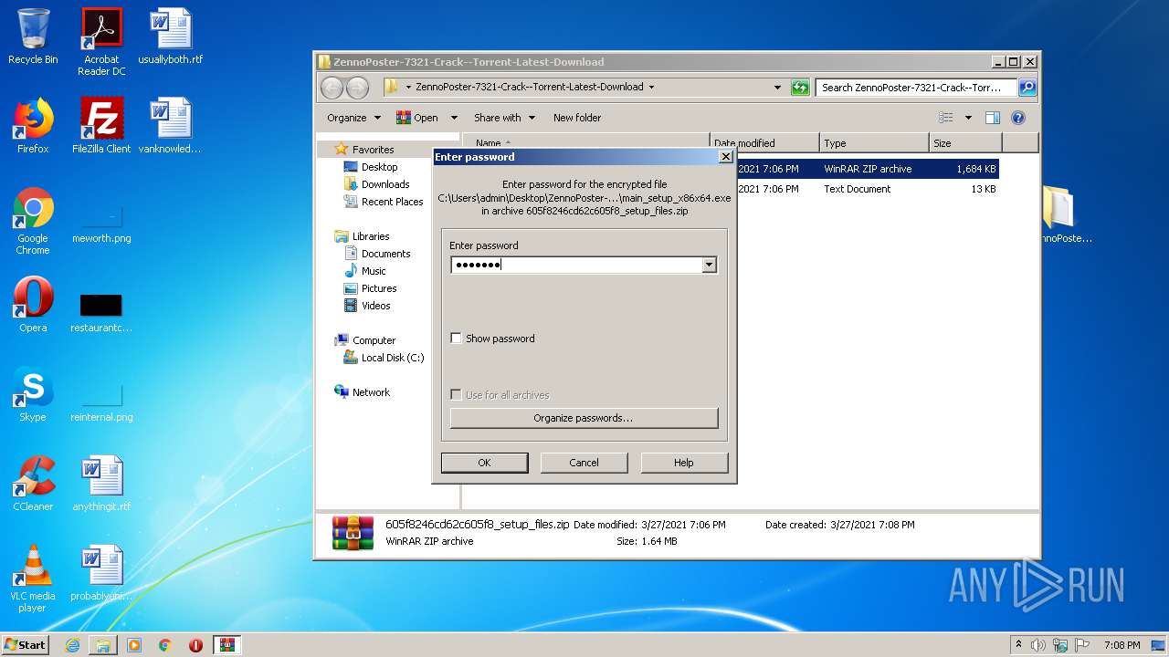Screen dimensions: 1169x657
Task: Open the Start menu
Action: 26,645
